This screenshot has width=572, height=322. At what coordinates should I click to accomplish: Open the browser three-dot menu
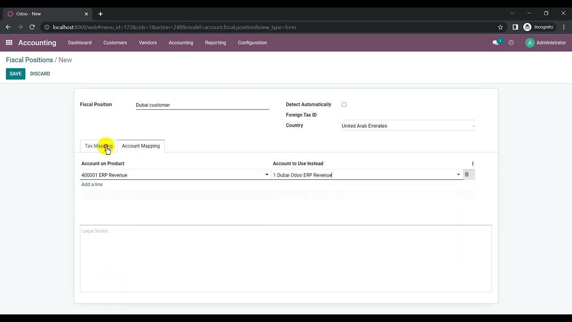pos(563,27)
